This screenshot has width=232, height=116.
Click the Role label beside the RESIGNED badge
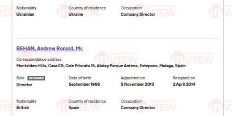pyautogui.click(x=21, y=78)
